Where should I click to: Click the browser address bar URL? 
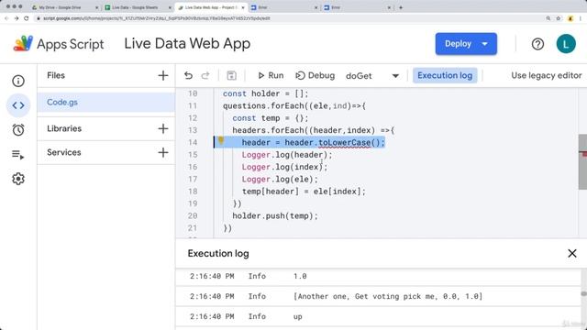157,18
